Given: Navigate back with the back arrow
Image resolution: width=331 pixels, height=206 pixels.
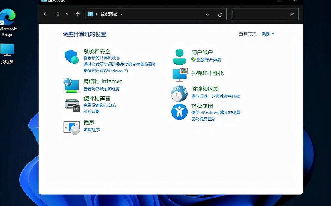Looking at the screenshot, I should [46, 14].
